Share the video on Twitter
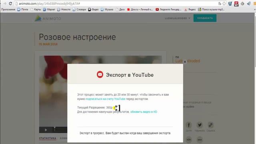Viewport: 256px width, 144px height. click(x=200, y=125)
